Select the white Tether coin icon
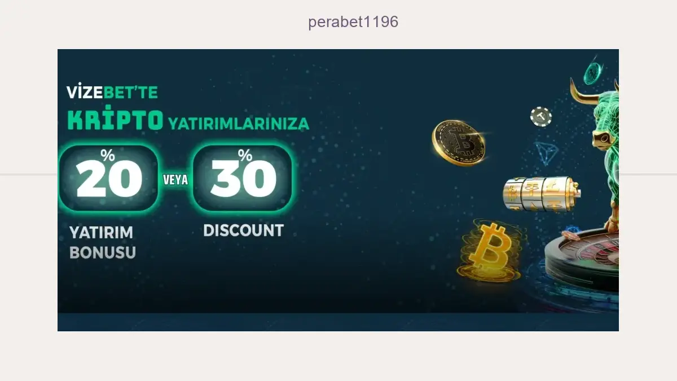 (541, 117)
